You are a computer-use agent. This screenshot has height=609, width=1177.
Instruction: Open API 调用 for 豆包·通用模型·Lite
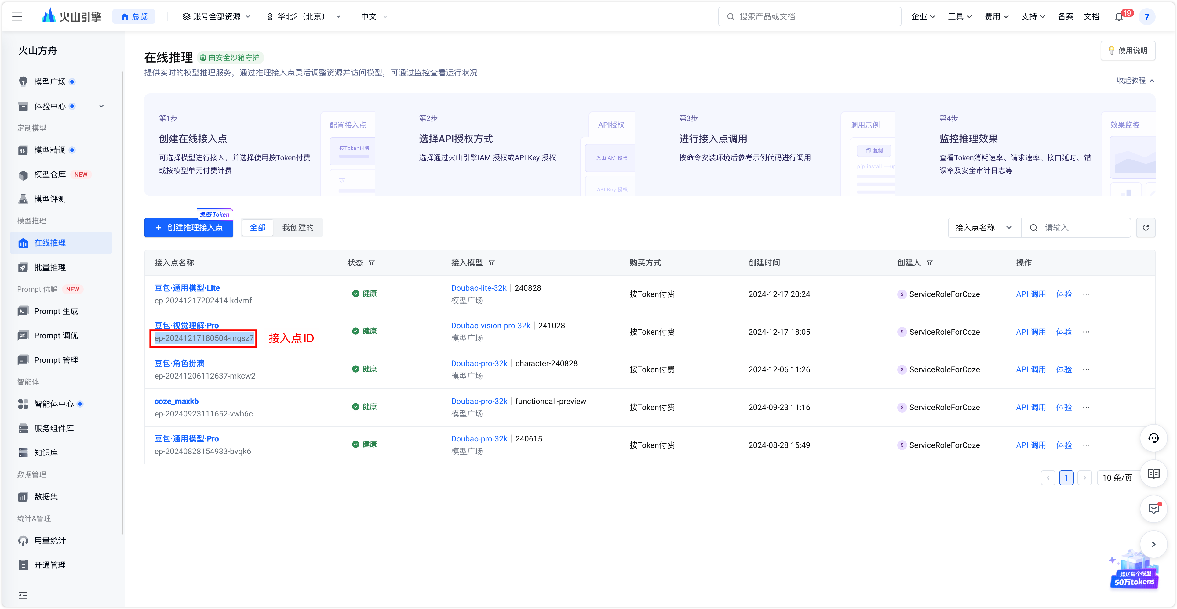point(1031,294)
